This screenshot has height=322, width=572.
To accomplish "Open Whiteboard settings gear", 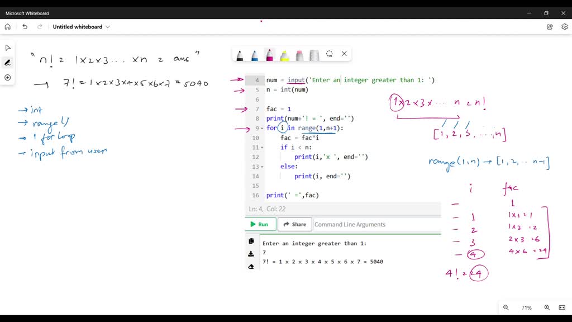I will tap(564, 27).
